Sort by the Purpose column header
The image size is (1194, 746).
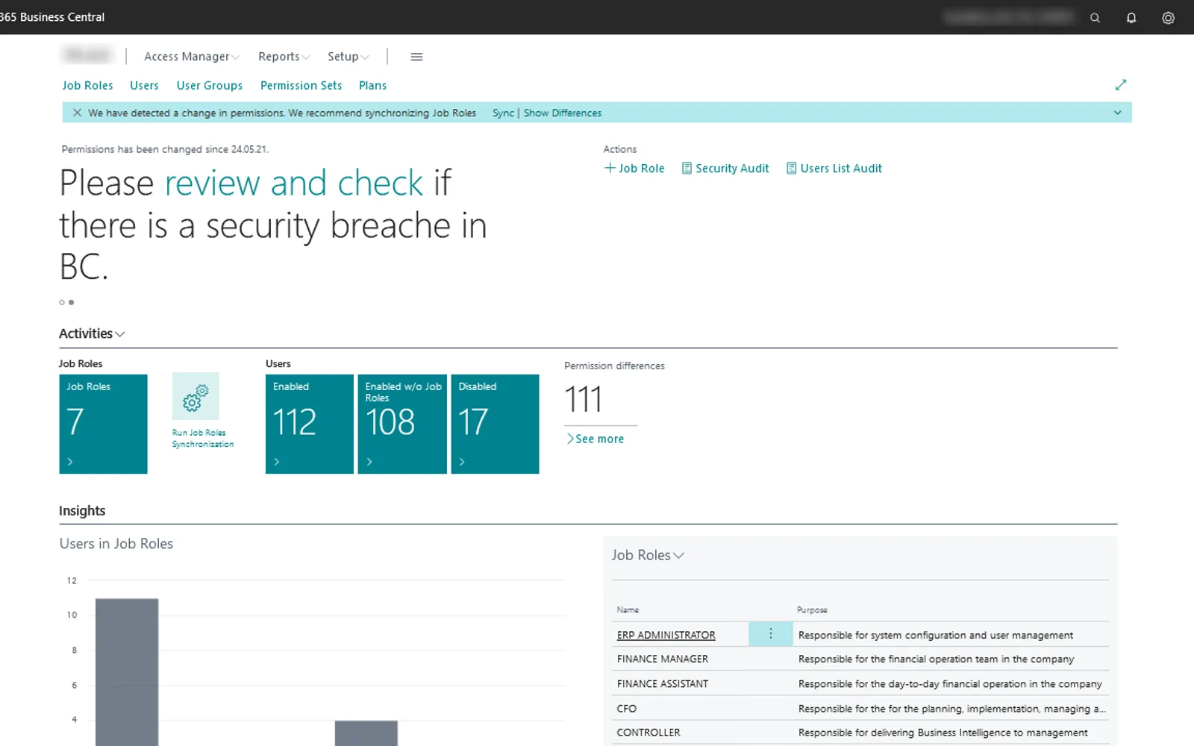(x=812, y=610)
